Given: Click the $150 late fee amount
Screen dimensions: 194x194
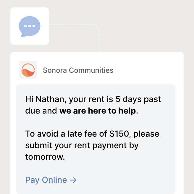Looking at the screenshot, I should click(119, 134).
